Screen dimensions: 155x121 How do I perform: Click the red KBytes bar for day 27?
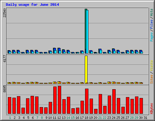pyautogui.click(x=127, y=106)
